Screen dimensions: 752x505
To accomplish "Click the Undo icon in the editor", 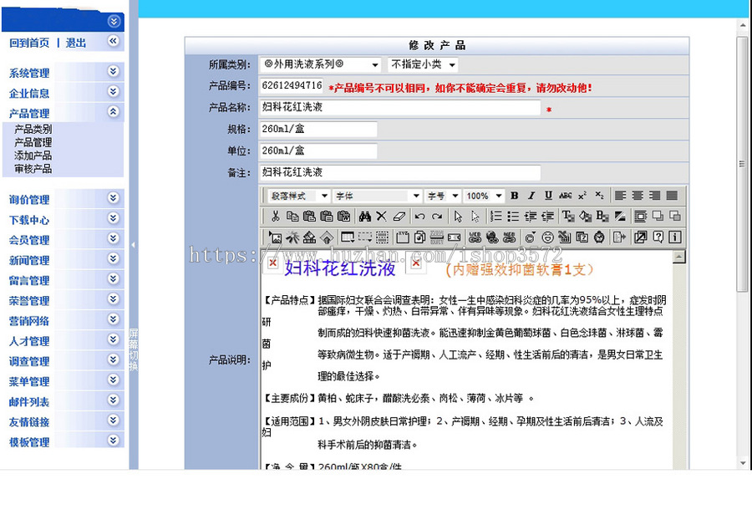I will click(x=420, y=215).
